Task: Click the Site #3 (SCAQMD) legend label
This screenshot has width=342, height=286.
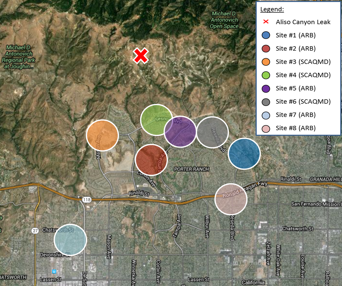Action: coord(303,62)
